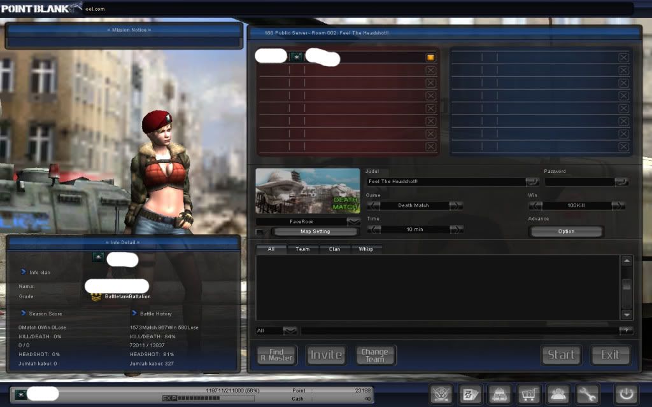
Task: Click the Mission Notice header text
Action: (129, 30)
